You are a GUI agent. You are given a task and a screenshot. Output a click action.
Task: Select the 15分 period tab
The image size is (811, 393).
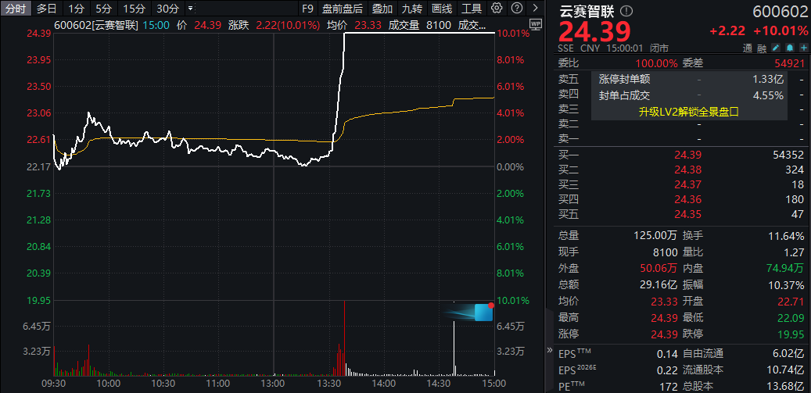135,9
